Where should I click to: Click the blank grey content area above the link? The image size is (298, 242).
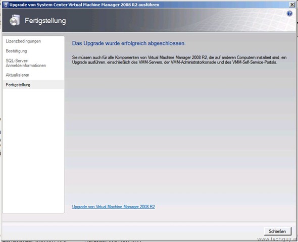(x=180, y=133)
